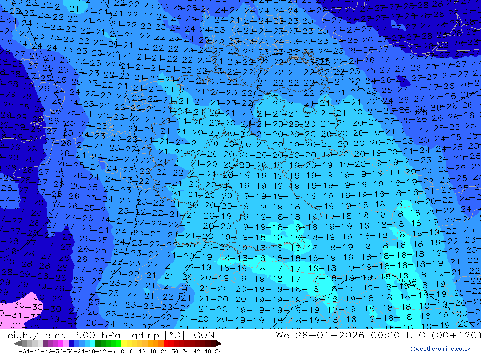Click the "ICON" model name
This screenshot has height=353, width=481.
pos(203,335)
